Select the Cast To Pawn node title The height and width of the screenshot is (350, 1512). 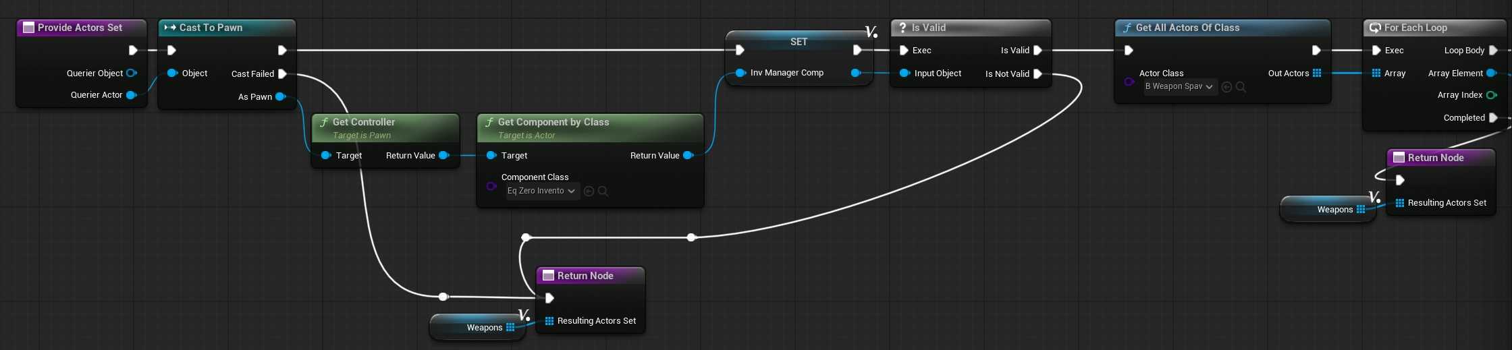point(211,28)
